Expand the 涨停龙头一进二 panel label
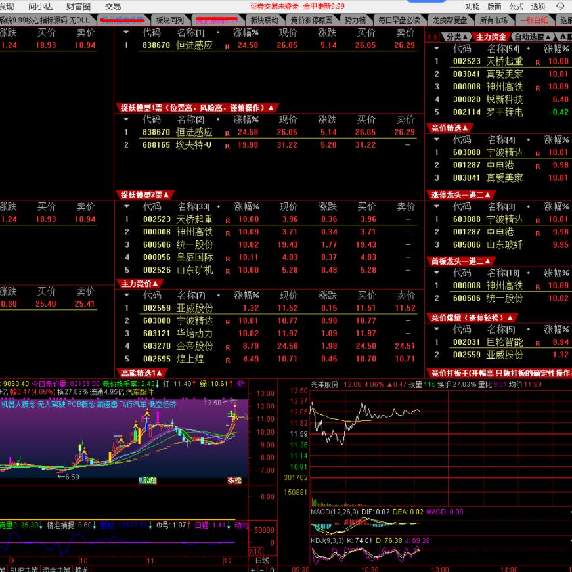This screenshot has height=572, width=572. point(461,195)
